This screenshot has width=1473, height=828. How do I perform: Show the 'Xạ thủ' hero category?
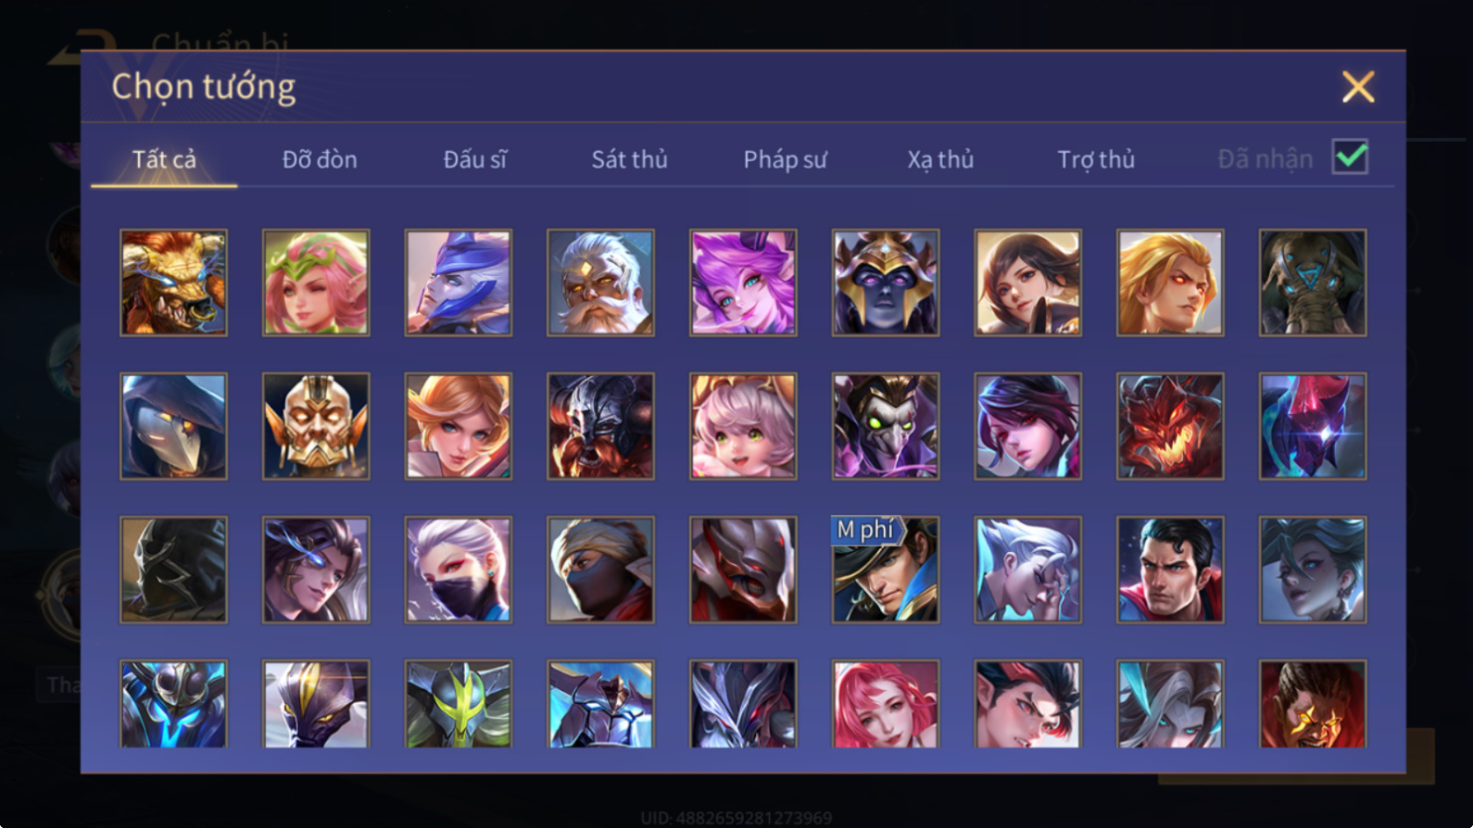coord(940,159)
